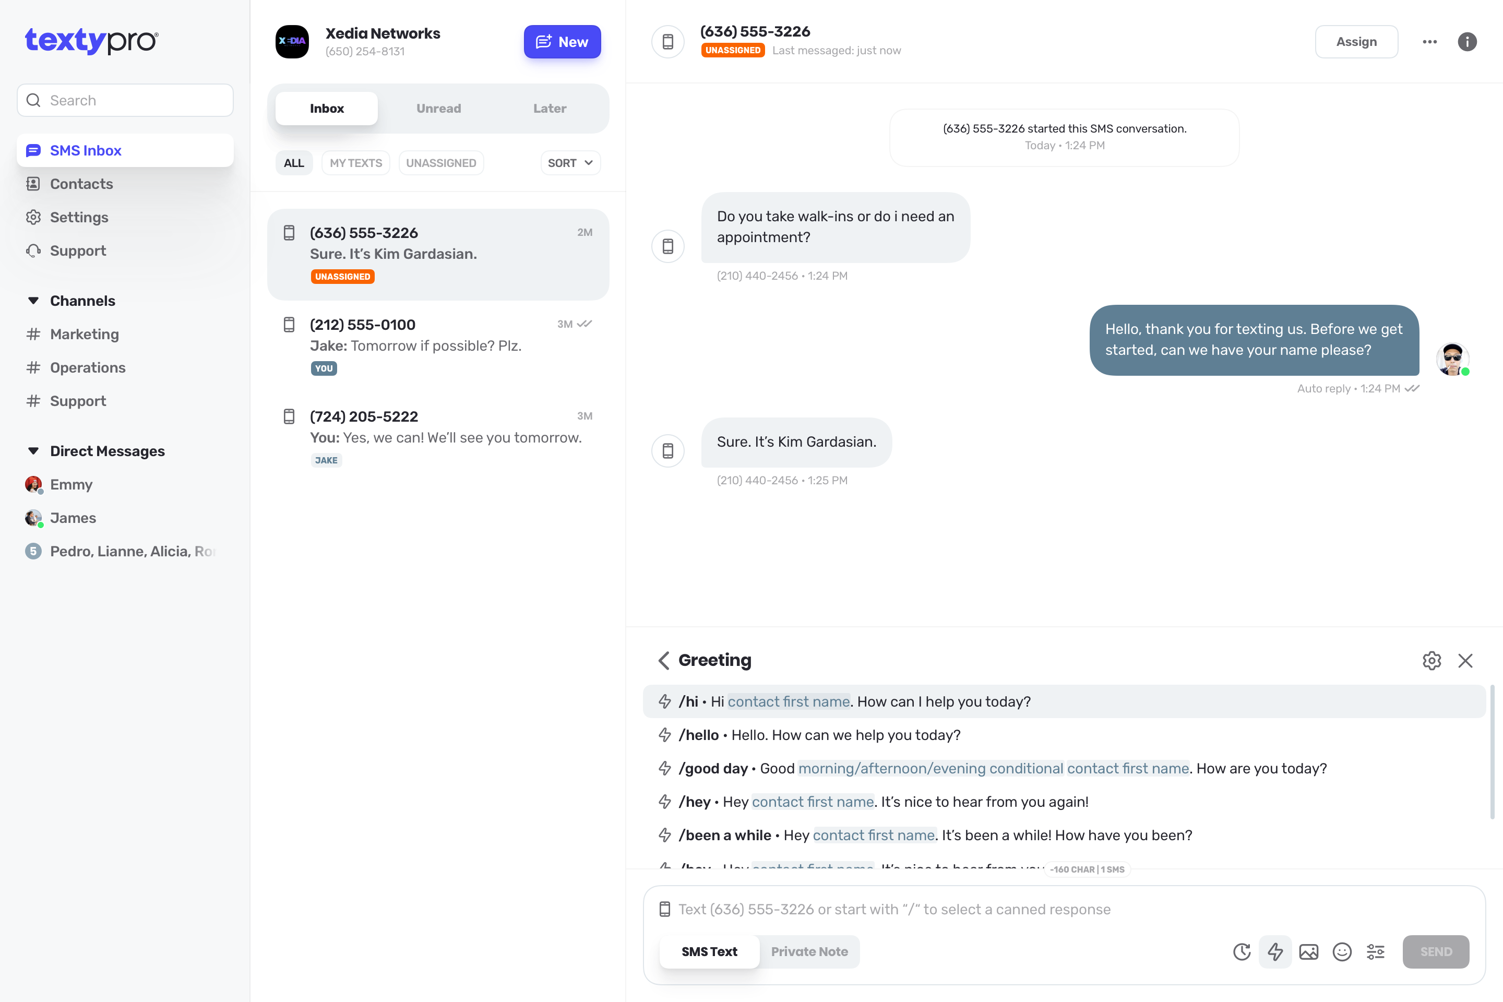Open Contacts in the sidebar
Screen dimensions: 1503x1002
[x=81, y=184]
